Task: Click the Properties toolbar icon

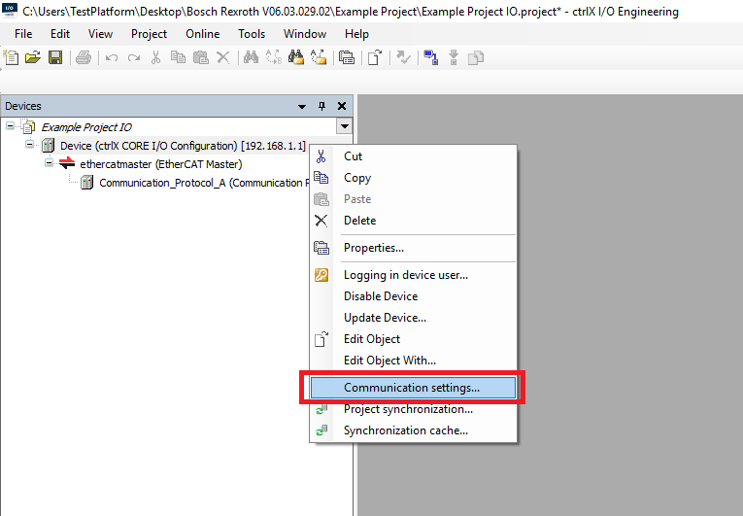Action: pyautogui.click(x=347, y=58)
